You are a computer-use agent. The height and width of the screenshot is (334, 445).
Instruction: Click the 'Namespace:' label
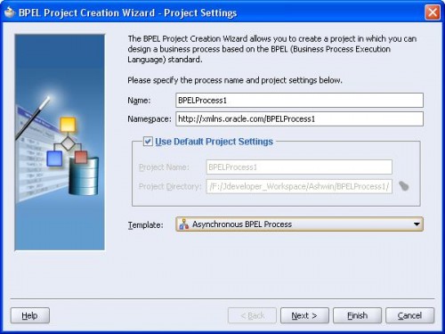pyautogui.click(x=150, y=119)
